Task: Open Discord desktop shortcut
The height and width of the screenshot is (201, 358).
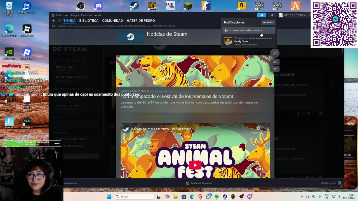Action: pos(98,6)
